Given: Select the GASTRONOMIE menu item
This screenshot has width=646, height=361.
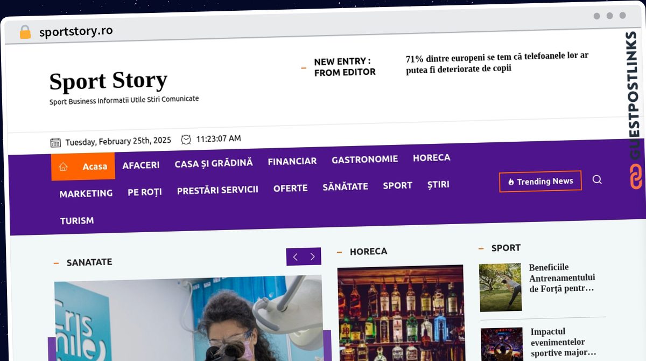Looking at the screenshot, I should click(x=365, y=159).
